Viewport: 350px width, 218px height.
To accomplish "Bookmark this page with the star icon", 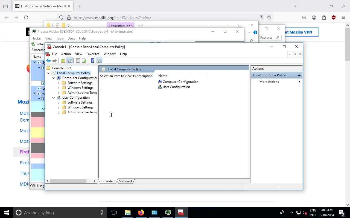I will pos(269,17).
